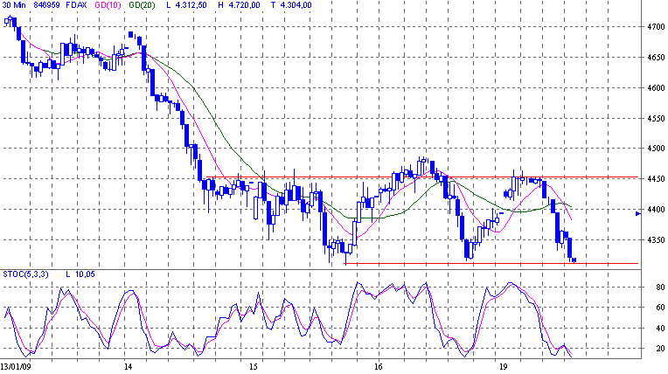This screenshot has width=668, height=374.
Task: Click the 4650 price axis label
Action: click(x=656, y=57)
